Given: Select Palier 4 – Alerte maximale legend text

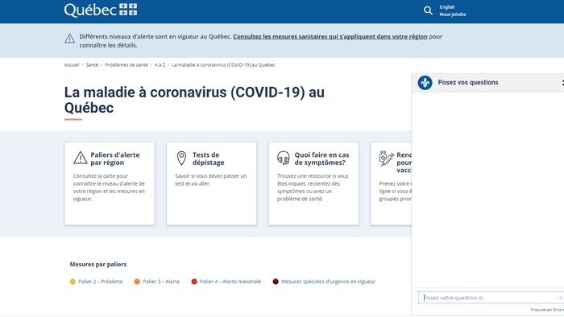Looking at the screenshot, I should click(230, 282).
